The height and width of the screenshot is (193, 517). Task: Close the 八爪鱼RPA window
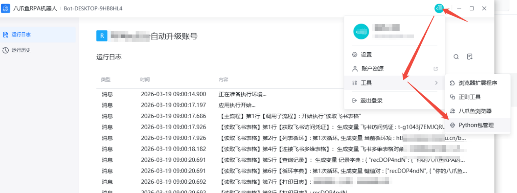(484, 8)
